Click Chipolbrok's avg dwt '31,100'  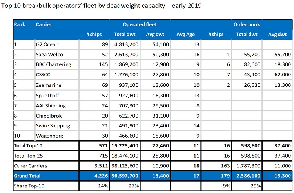click(161, 116)
